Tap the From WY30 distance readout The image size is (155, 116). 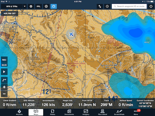point(87,103)
